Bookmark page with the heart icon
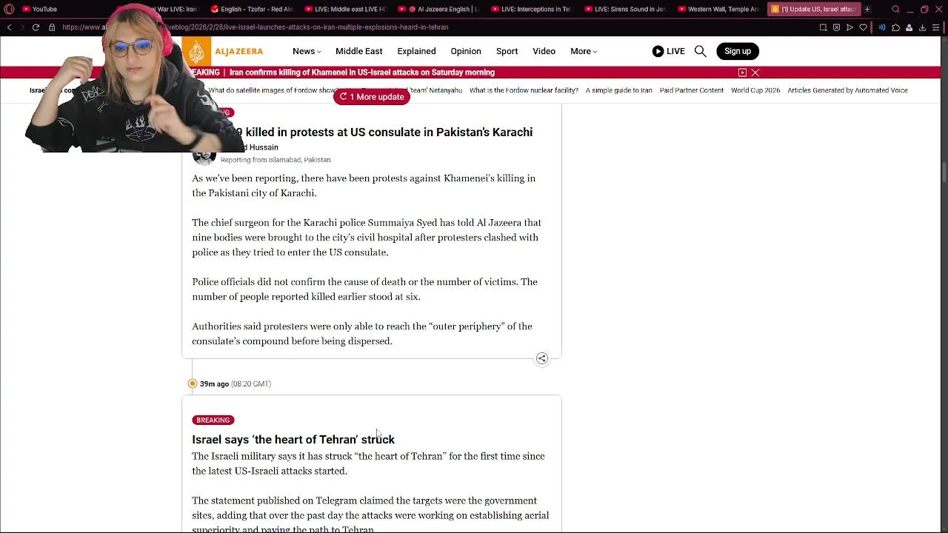The image size is (948, 533). point(863,27)
